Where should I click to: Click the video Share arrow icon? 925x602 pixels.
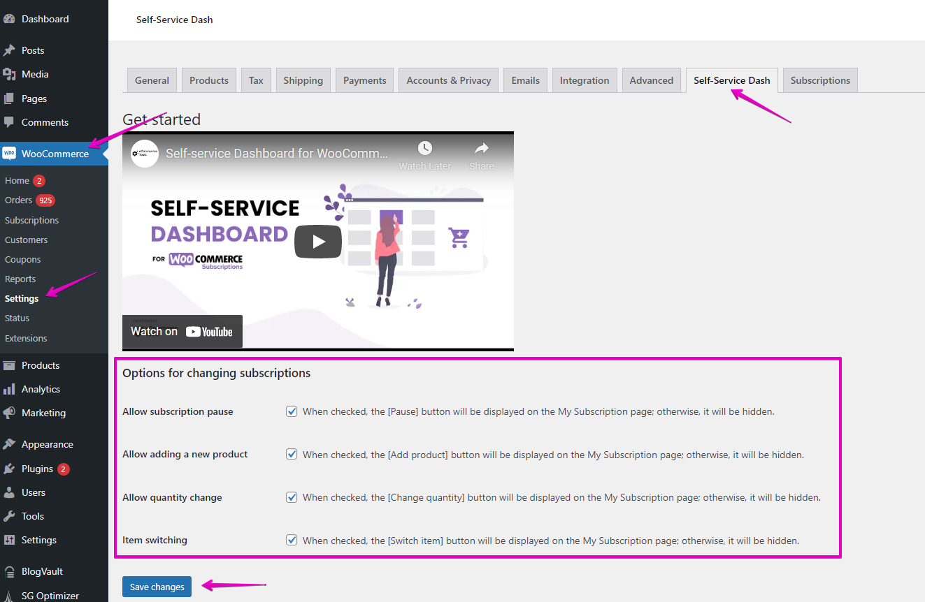(482, 148)
